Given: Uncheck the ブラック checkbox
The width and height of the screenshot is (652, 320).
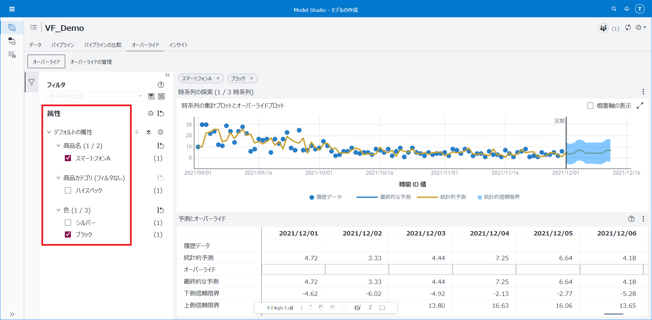Looking at the screenshot, I should (68, 234).
